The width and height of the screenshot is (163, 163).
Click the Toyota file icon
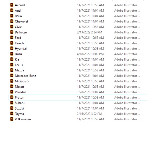coord(12,114)
